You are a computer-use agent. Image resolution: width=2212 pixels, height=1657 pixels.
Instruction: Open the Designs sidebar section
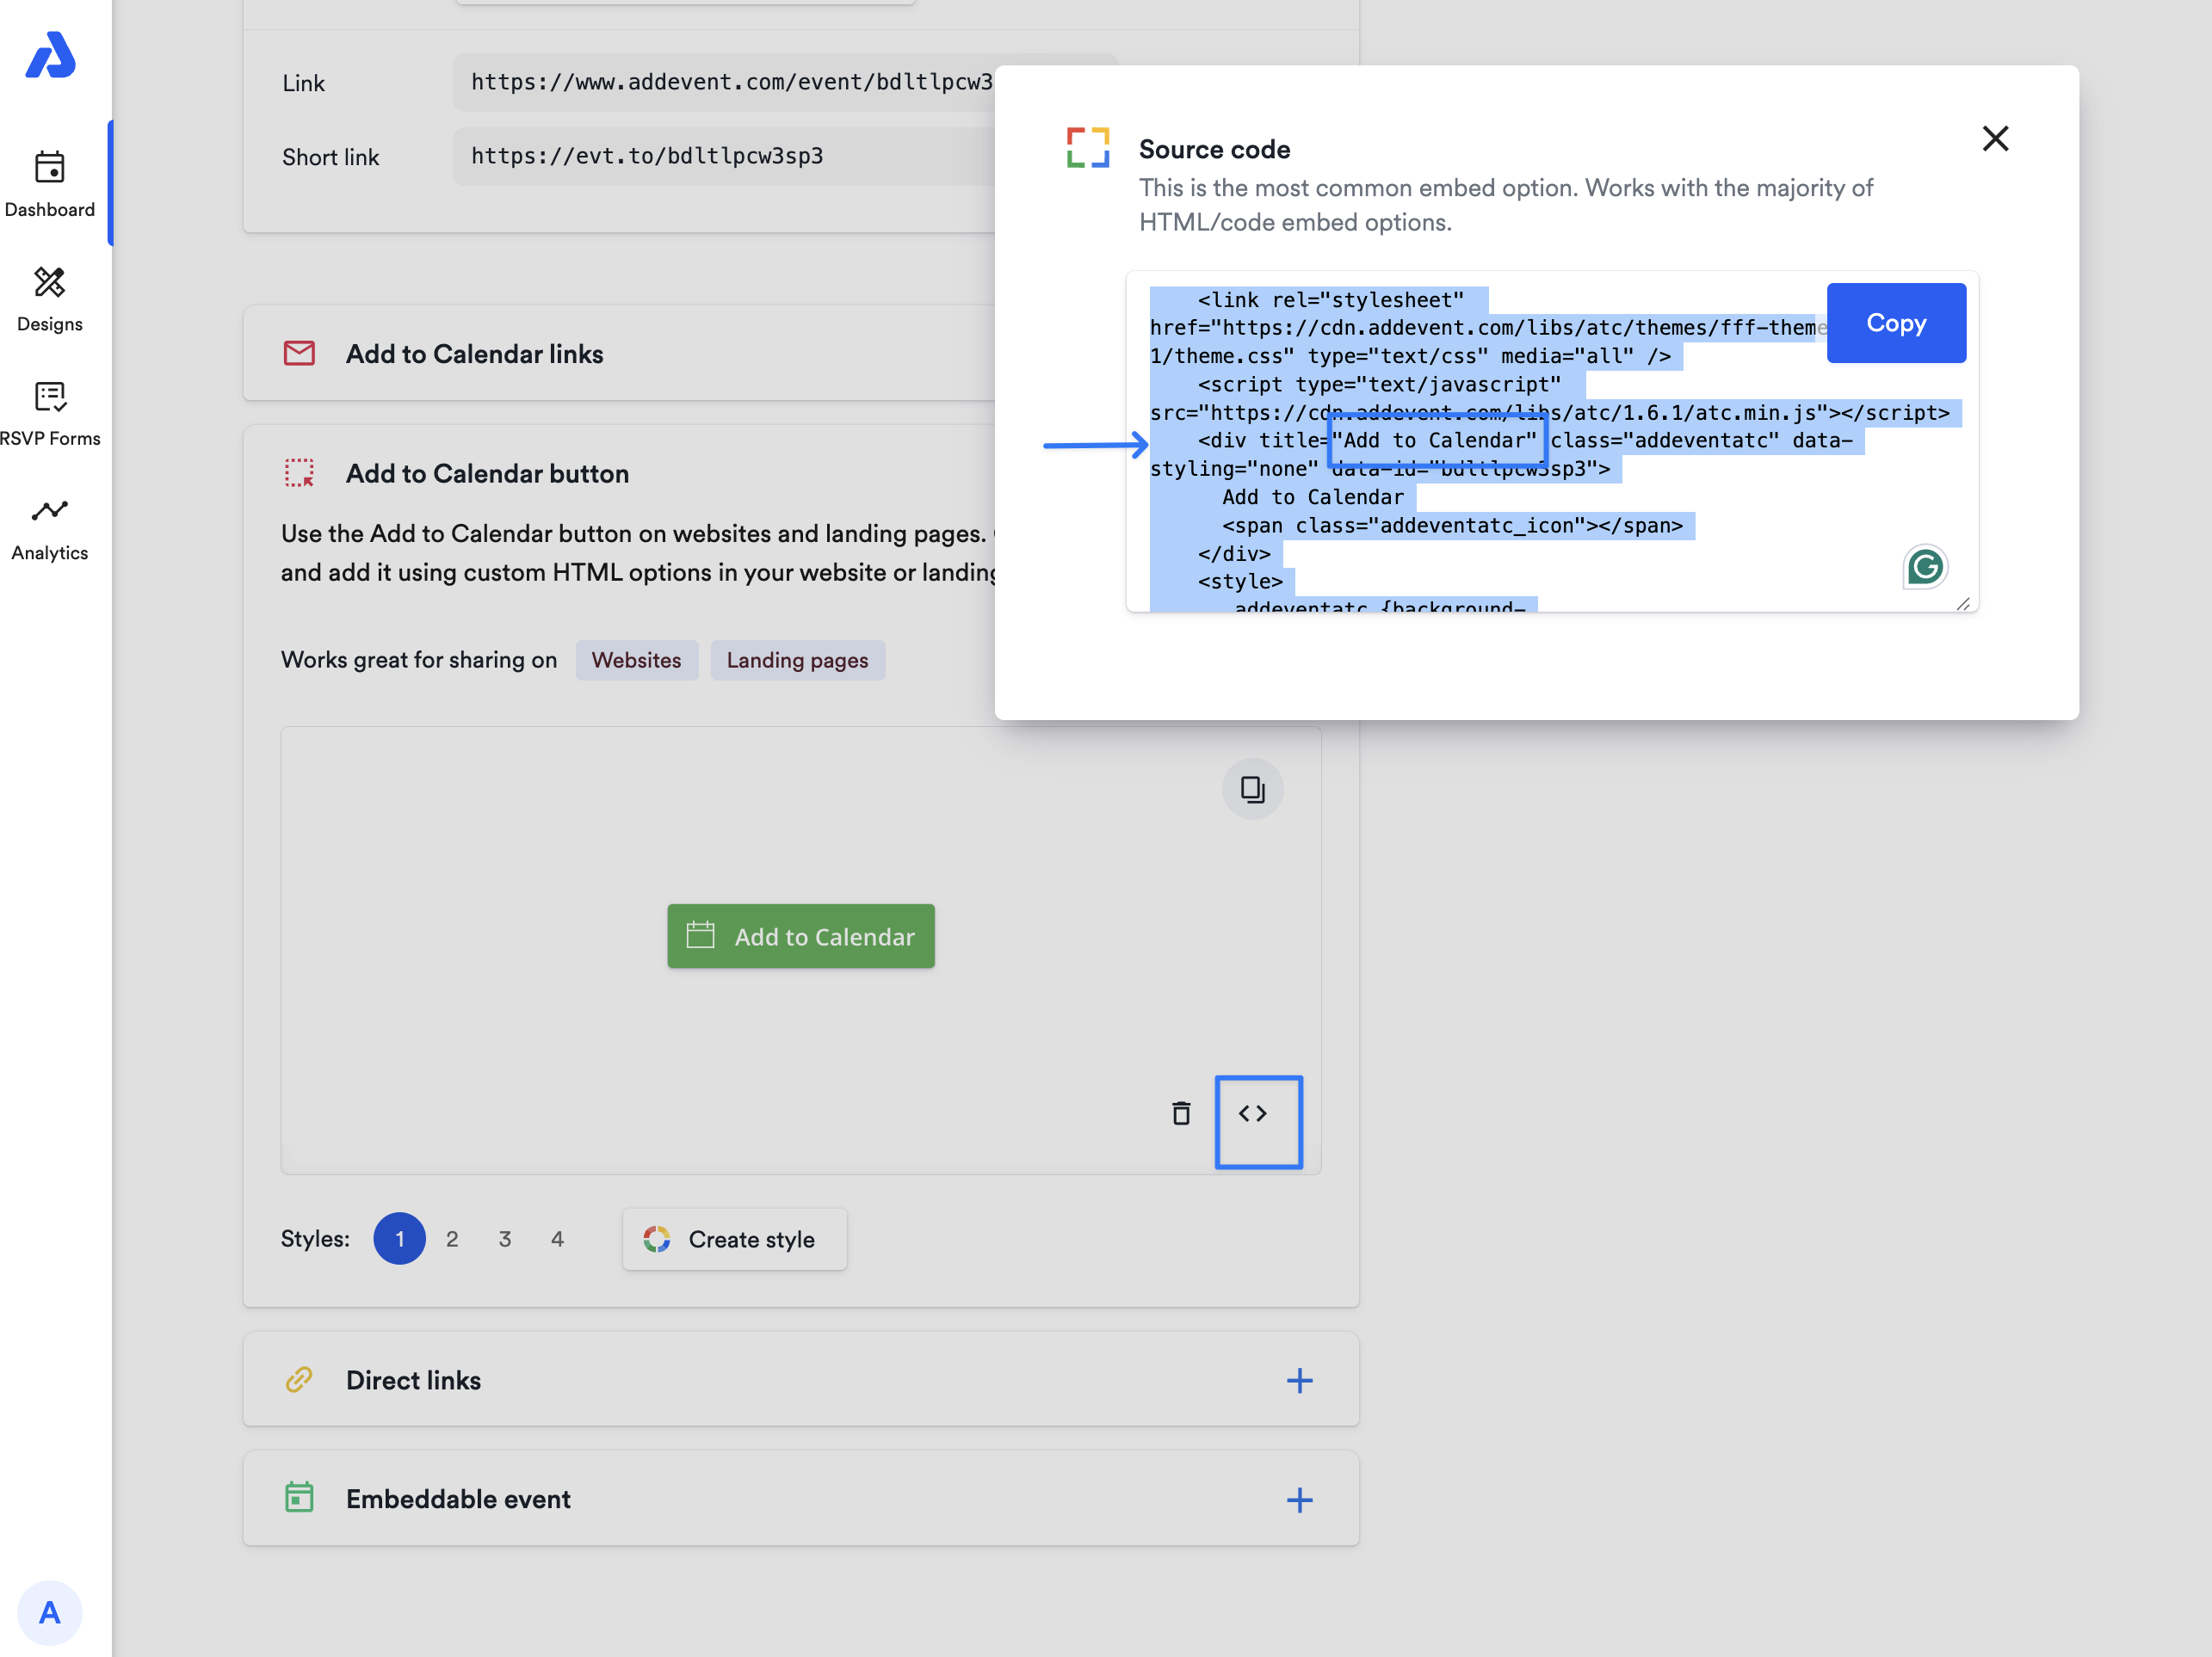click(x=50, y=298)
